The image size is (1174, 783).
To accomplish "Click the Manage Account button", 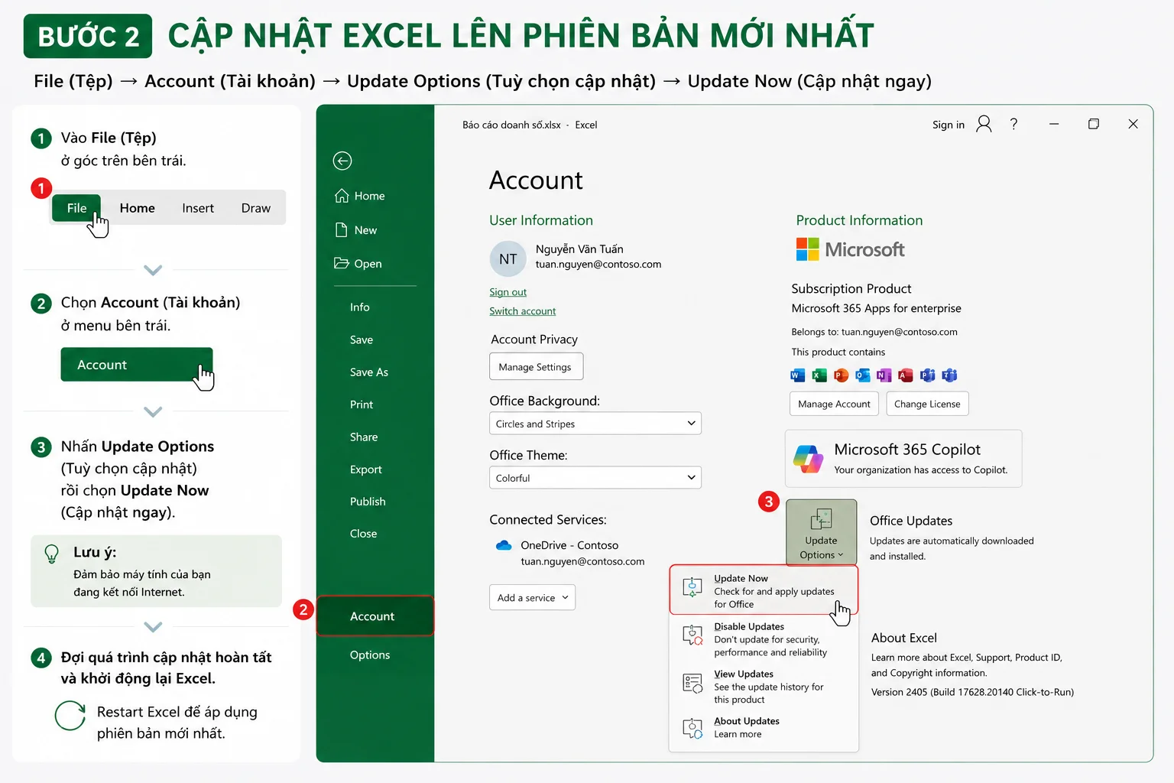I will tap(834, 404).
